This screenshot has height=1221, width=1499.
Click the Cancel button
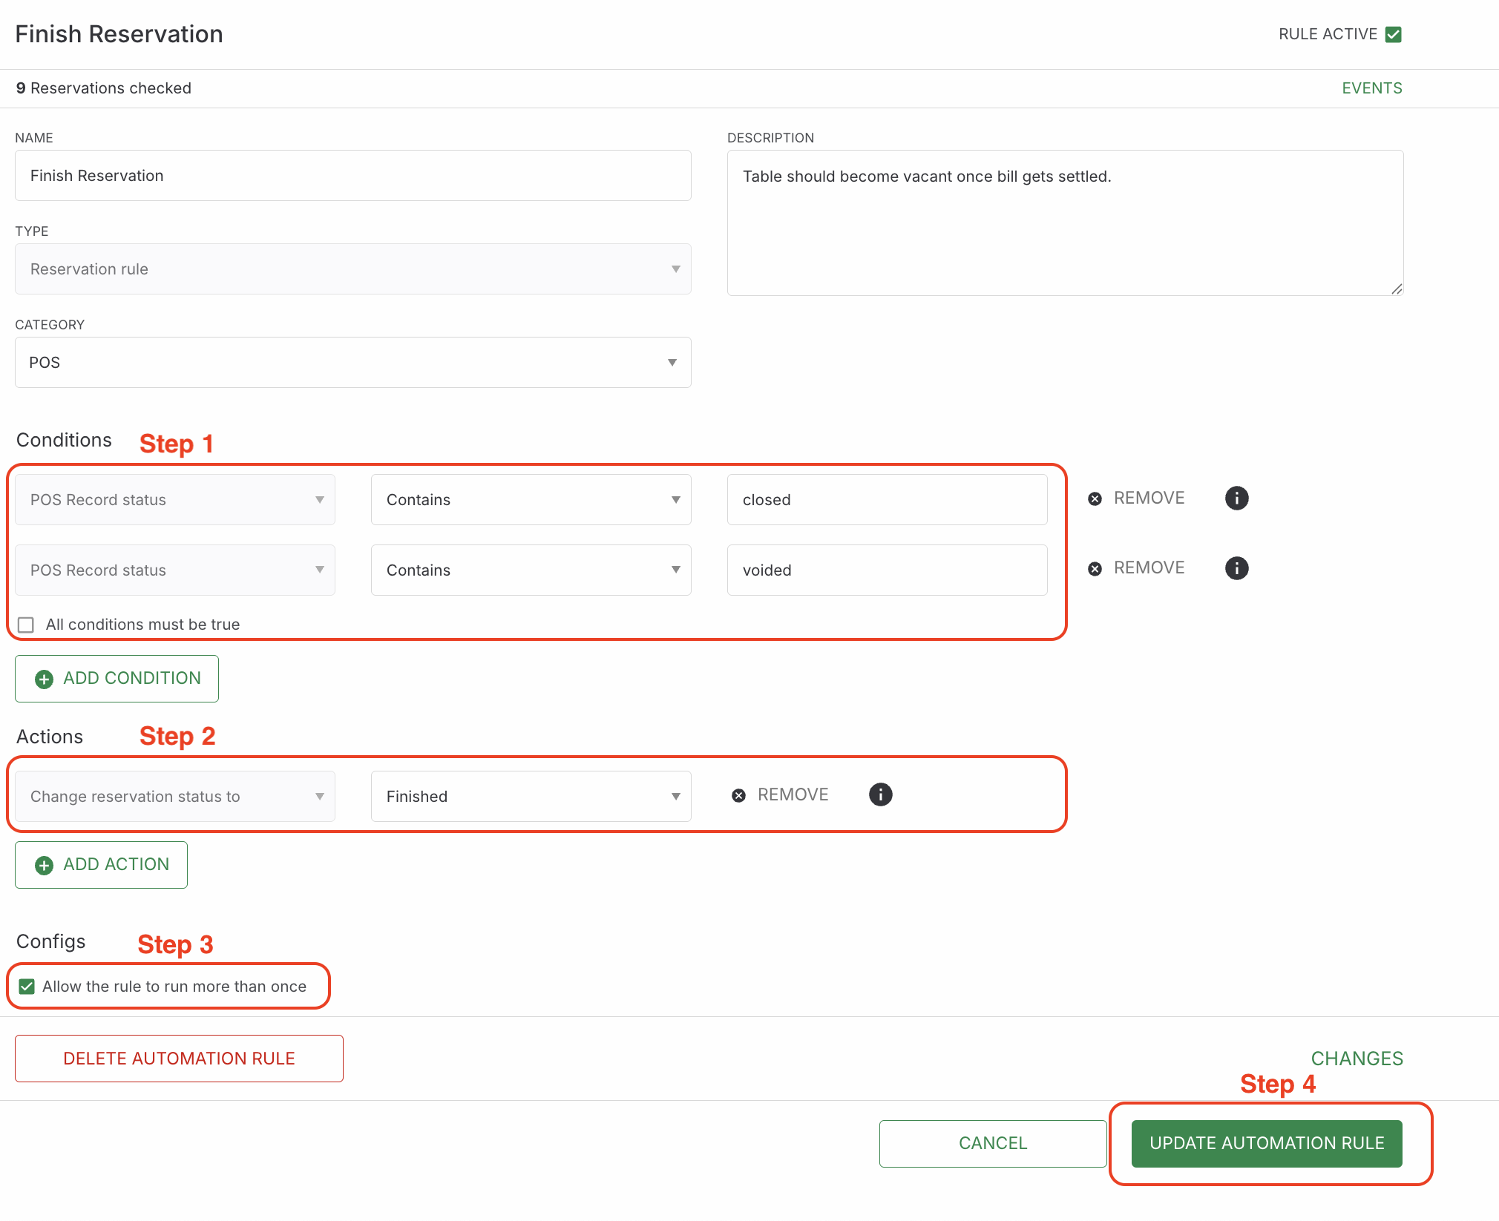point(993,1143)
